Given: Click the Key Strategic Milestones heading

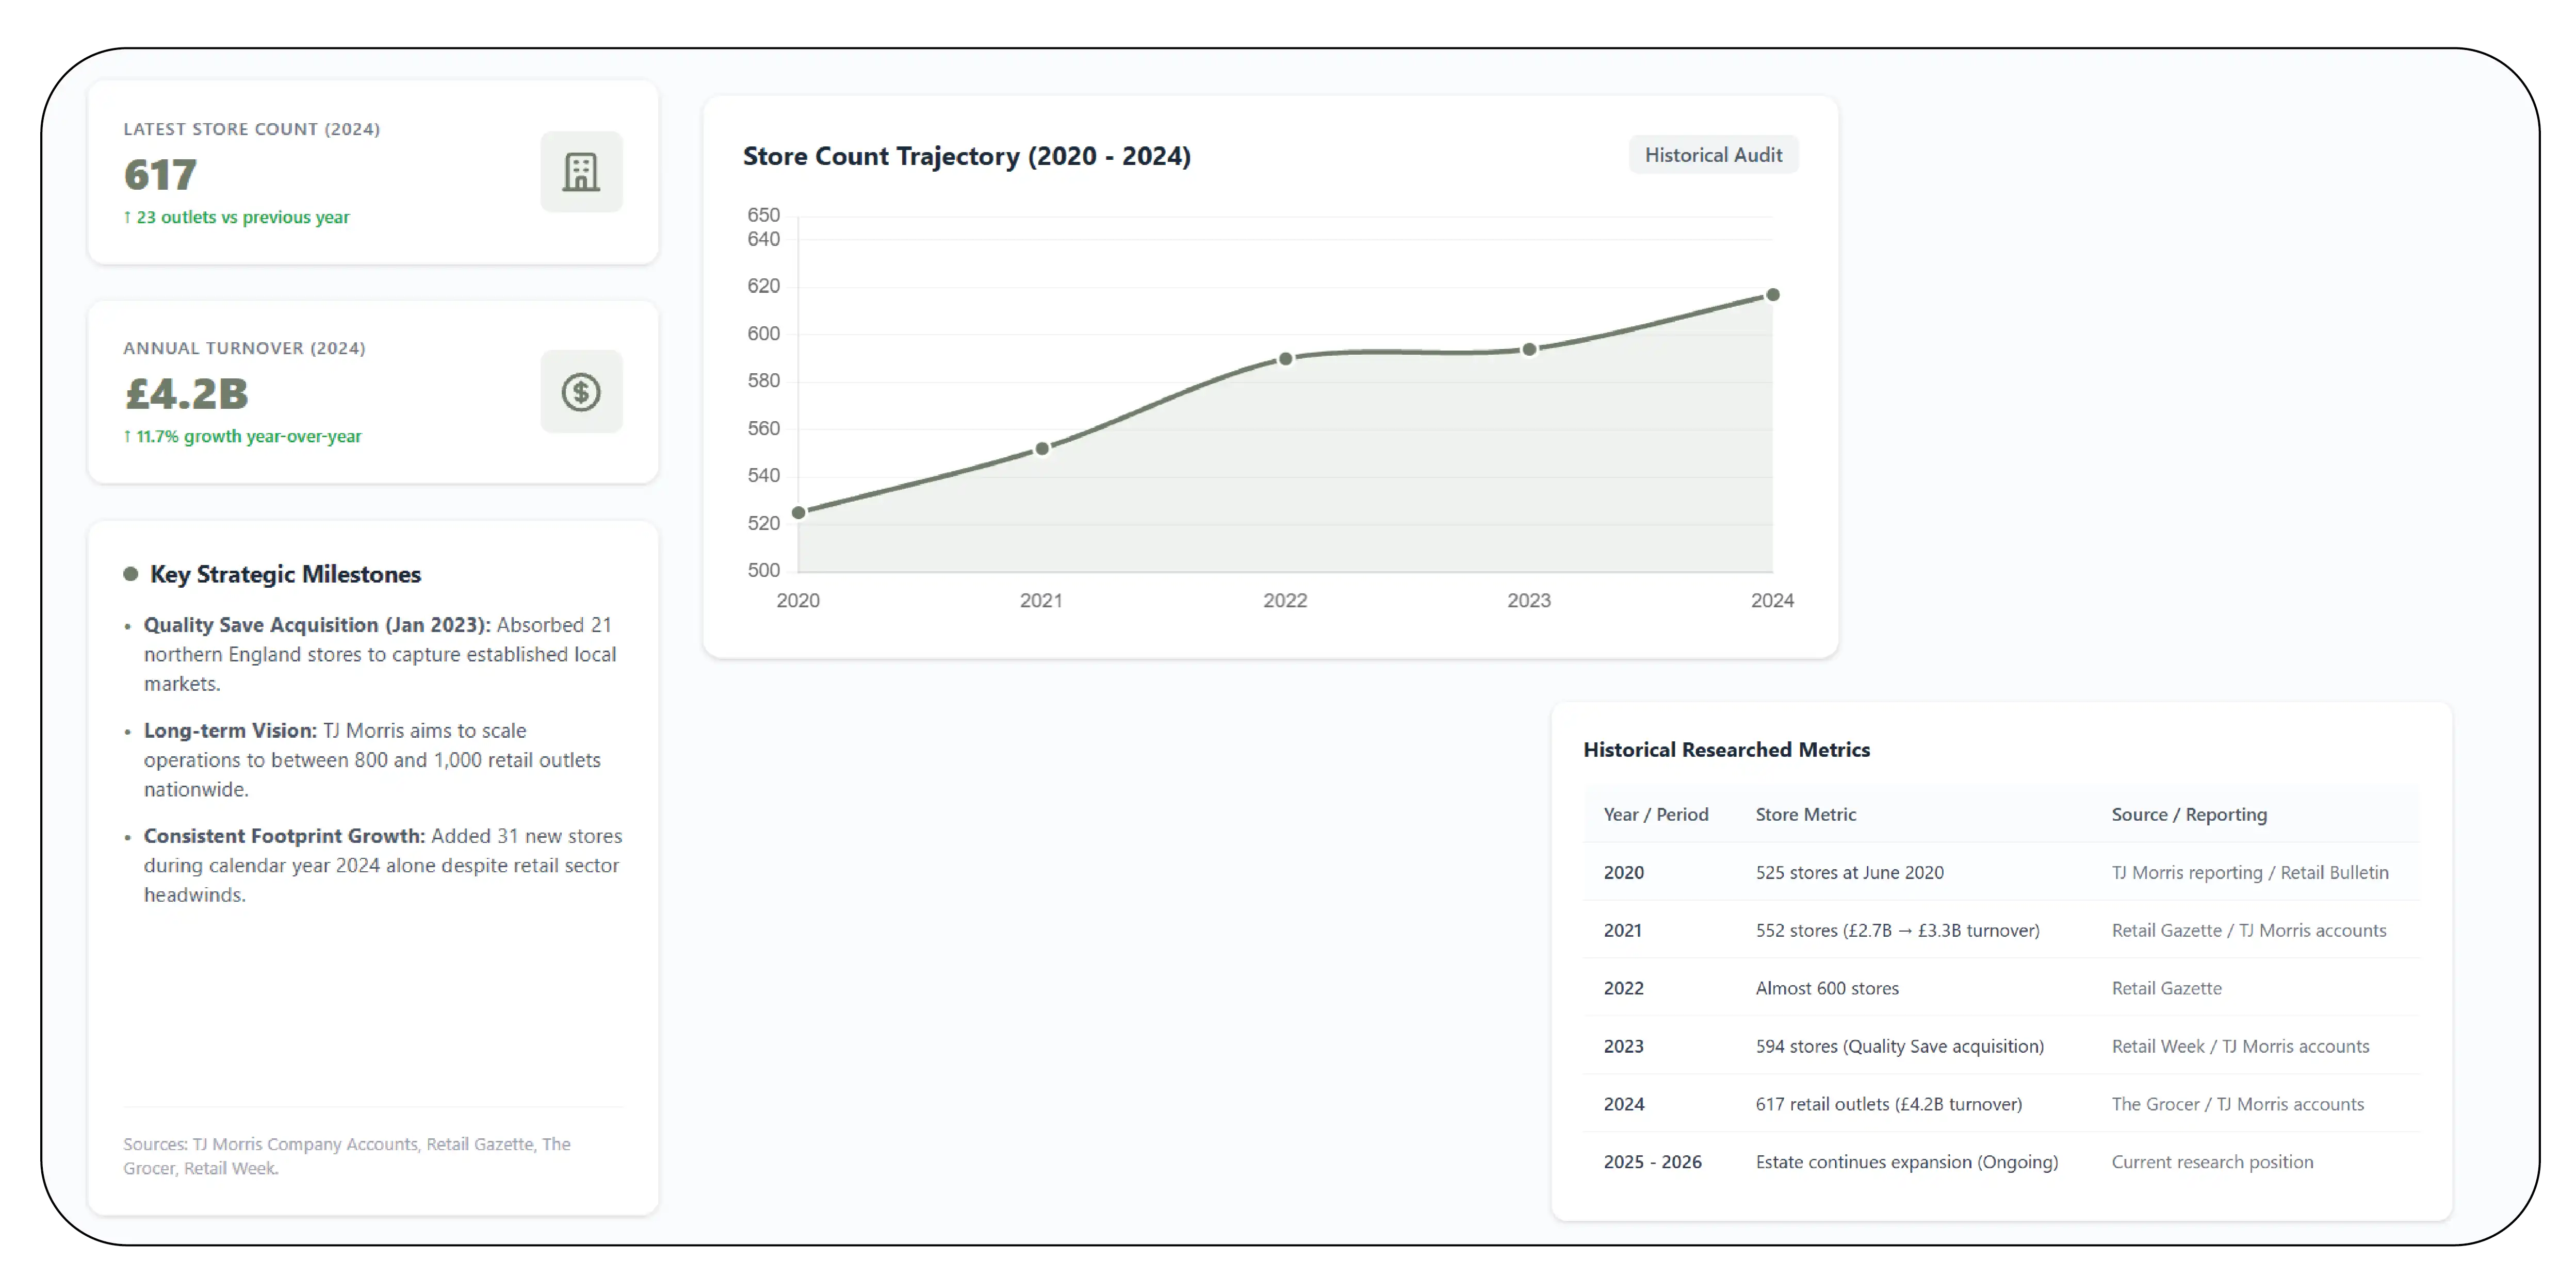Looking at the screenshot, I should pyautogui.click(x=285, y=574).
